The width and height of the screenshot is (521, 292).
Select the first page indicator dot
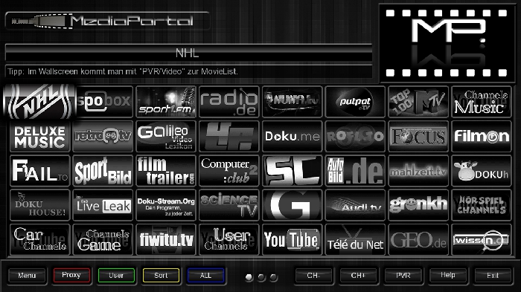[x=249, y=277]
